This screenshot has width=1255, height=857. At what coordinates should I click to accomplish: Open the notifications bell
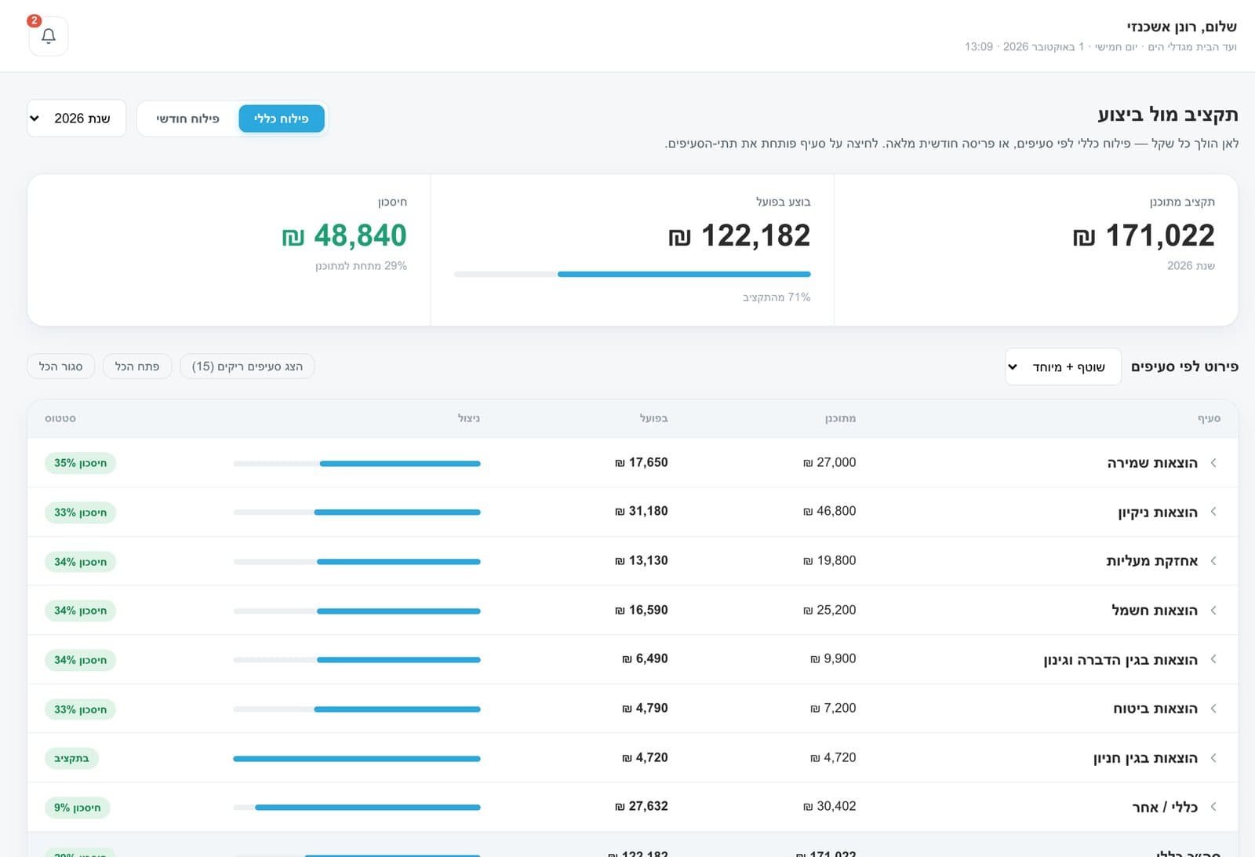[49, 36]
